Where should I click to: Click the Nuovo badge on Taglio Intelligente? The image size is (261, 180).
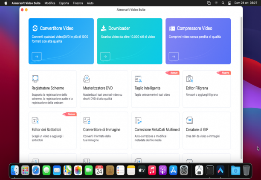[172, 73]
